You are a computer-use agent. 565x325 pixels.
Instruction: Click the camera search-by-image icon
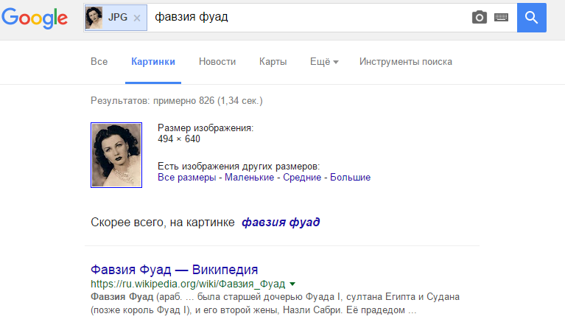pyautogui.click(x=480, y=17)
